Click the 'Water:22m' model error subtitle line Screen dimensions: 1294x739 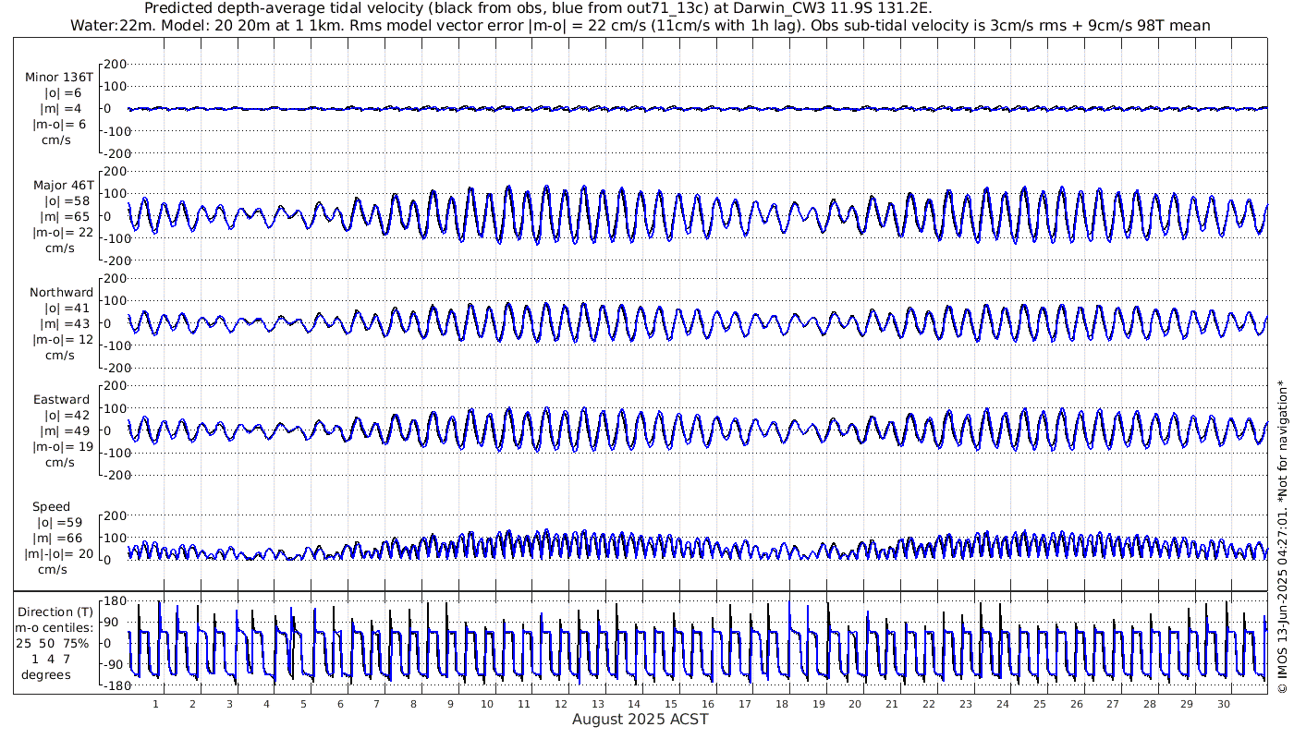(640, 25)
